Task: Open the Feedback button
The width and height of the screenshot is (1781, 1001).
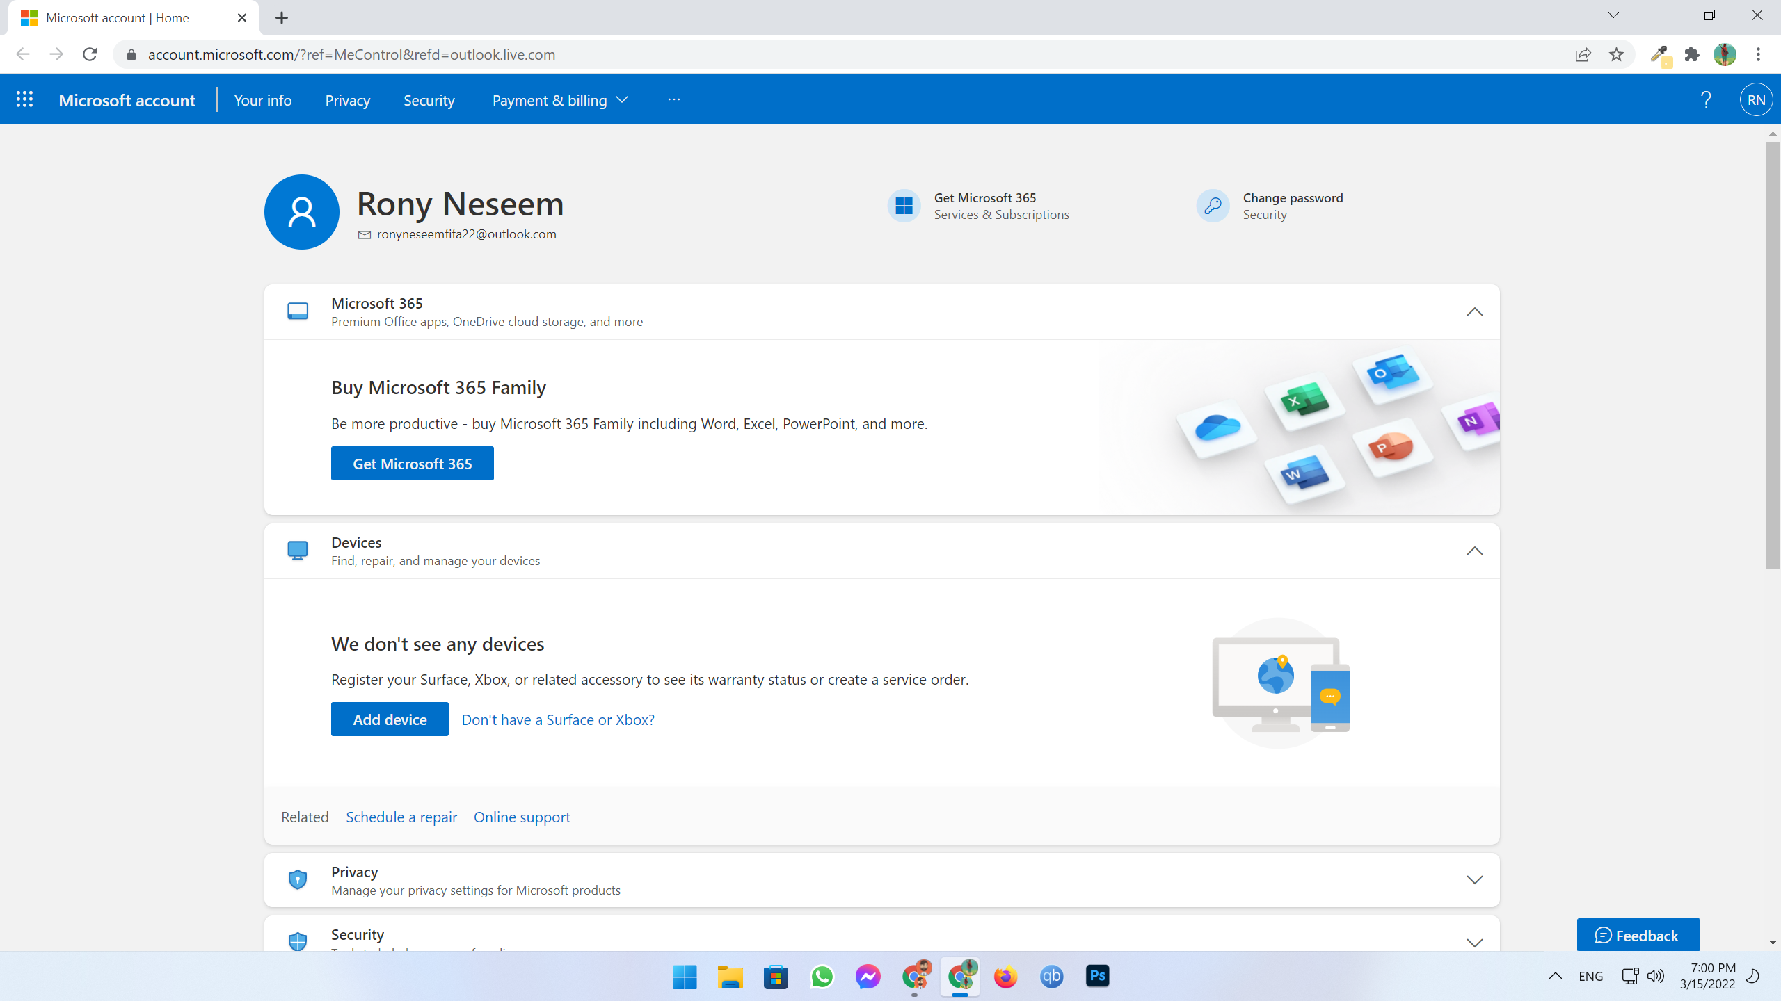Action: click(x=1638, y=935)
